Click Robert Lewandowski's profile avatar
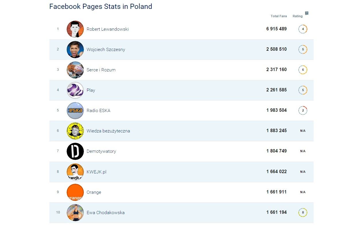Viewport: 363px width, 227px height. click(75, 29)
